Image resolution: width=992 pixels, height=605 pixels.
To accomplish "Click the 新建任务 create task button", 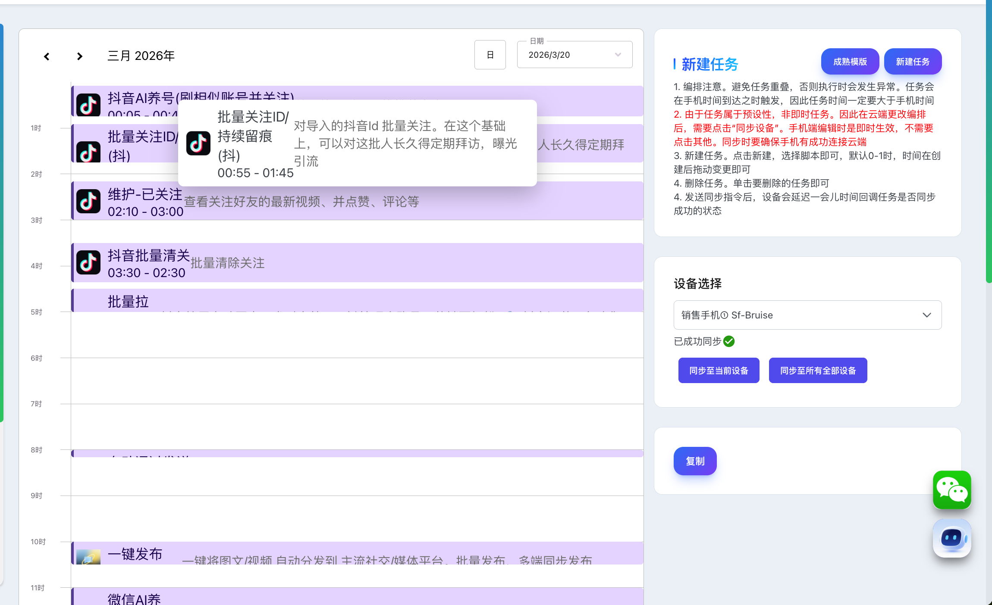I will coord(913,62).
